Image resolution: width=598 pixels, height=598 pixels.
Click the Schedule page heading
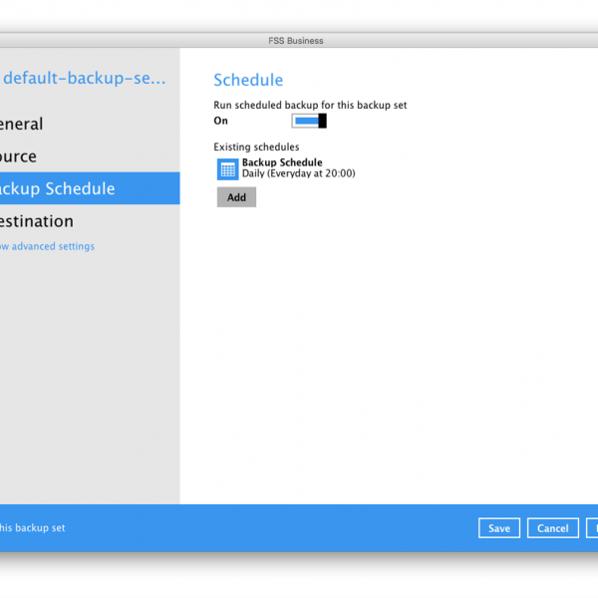248,80
